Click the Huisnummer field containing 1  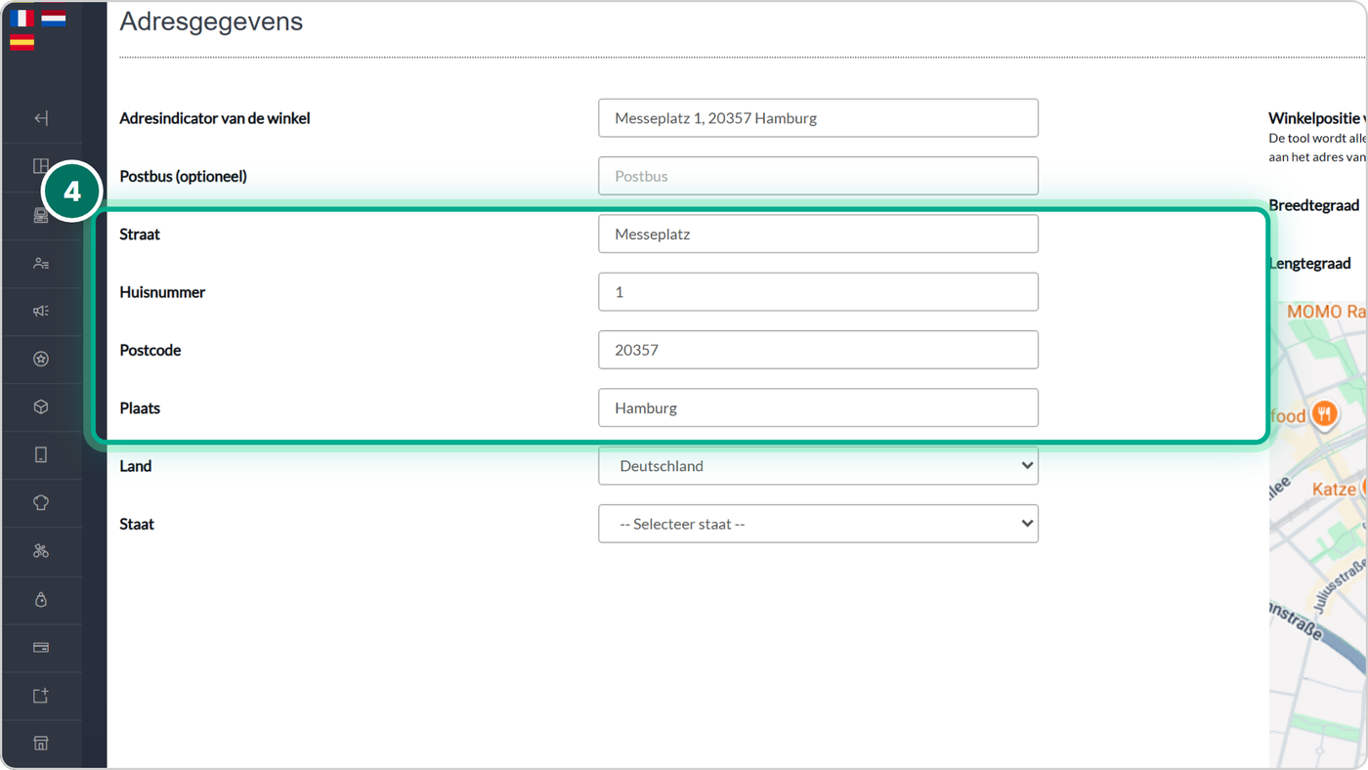click(818, 292)
